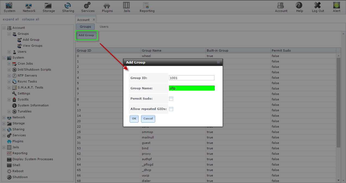Open the Network toolbar icon
This screenshot has height=183, width=346.
click(x=29, y=7)
